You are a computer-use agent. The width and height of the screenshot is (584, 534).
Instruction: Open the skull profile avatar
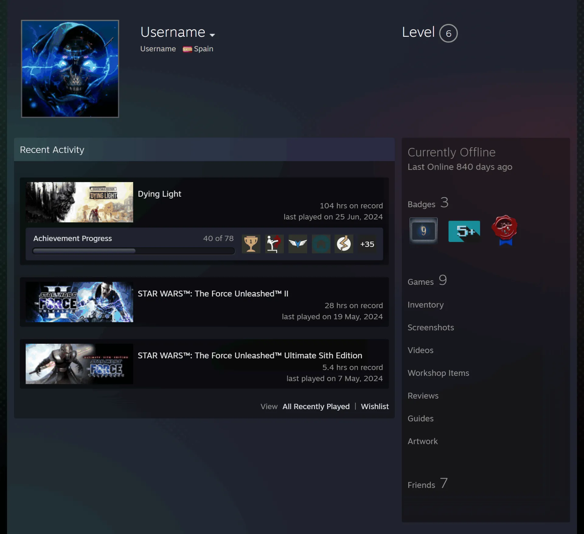[70, 69]
